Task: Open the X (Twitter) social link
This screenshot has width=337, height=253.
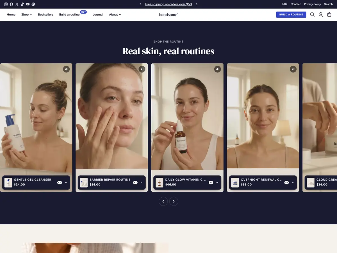Action: point(17,4)
